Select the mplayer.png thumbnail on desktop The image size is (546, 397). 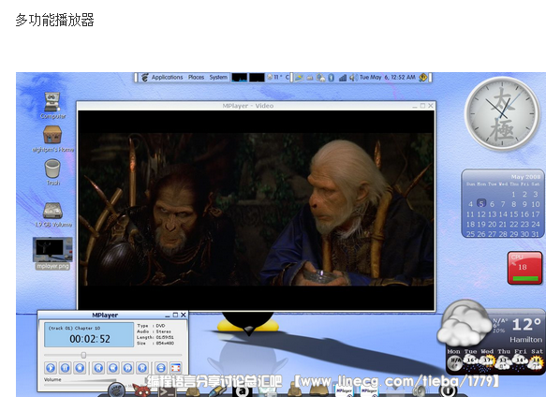click(x=52, y=253)
